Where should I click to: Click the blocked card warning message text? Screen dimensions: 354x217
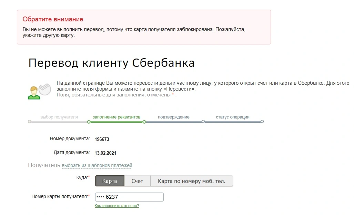pos(134,32)
